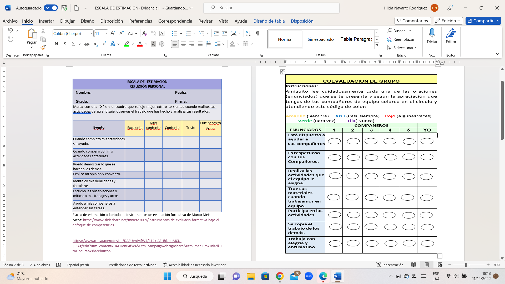Toggle italic K formatting button
This screenshot has height=284, width=505.
coord(65,44)
